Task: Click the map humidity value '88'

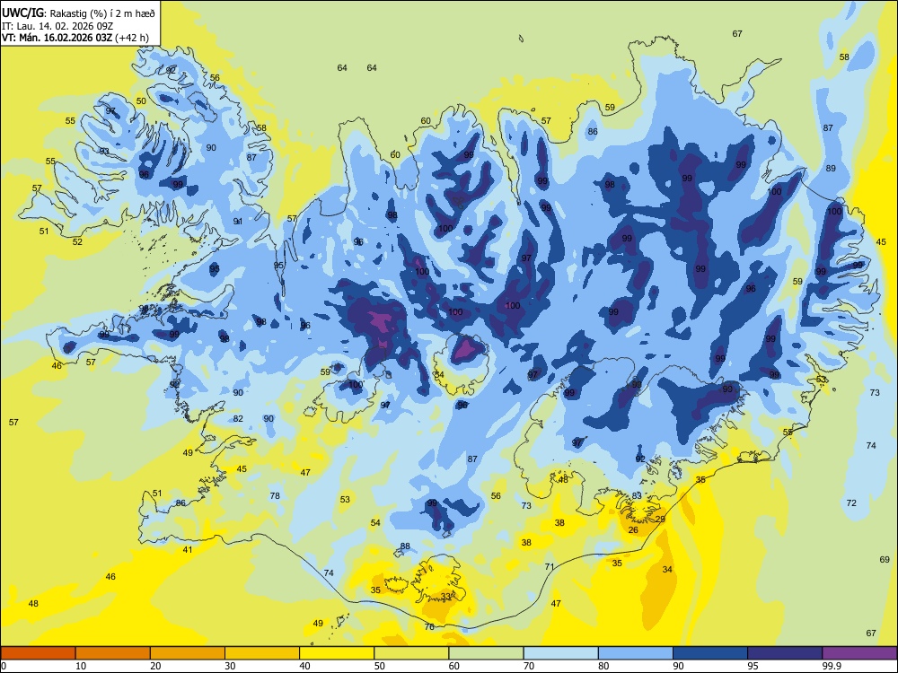Action: (405, 546)
